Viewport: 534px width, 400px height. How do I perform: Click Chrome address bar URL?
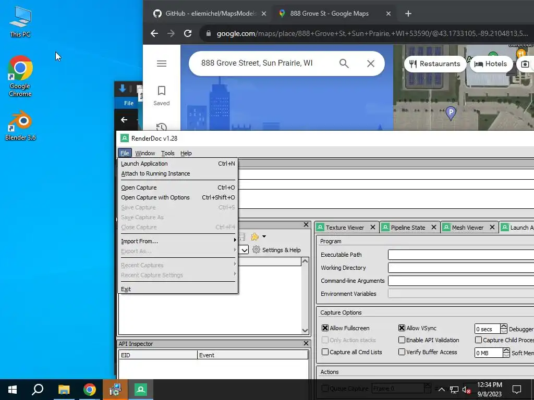pyautogui.click(x=372, y=33)
